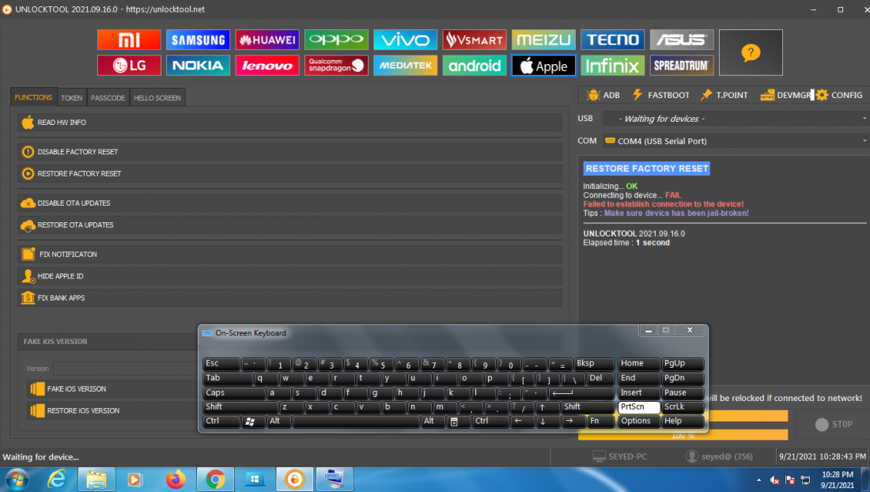
Task: Click the muted volume tray icon
Action: (774, 480)
